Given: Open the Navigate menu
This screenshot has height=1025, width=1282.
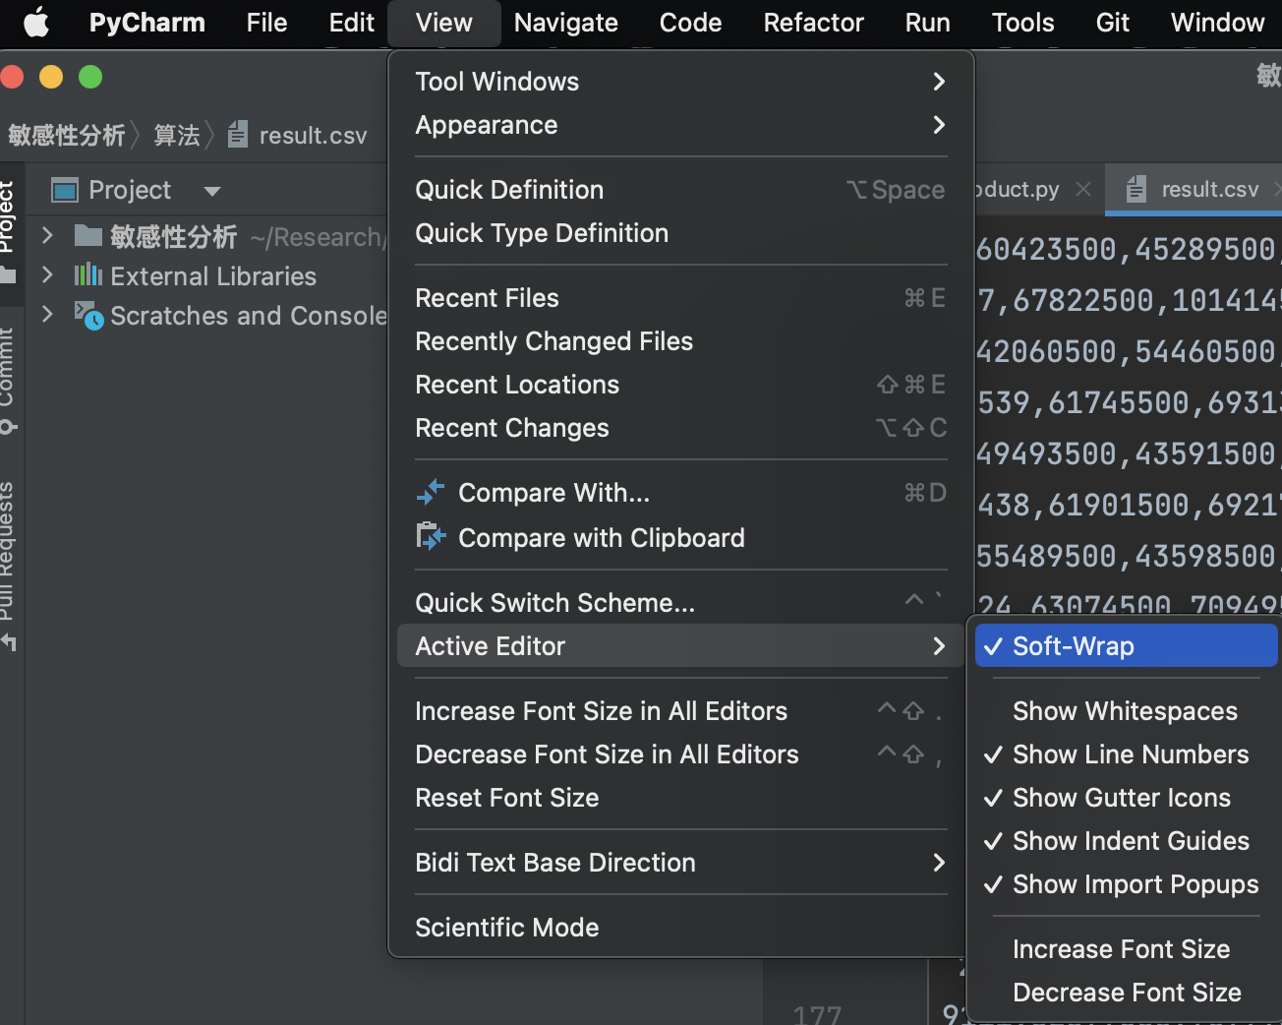Looking at the screenshot, I should click(565, 22).
